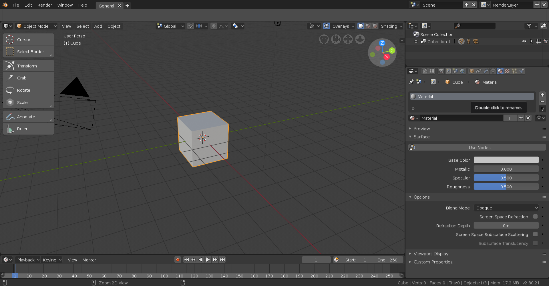
Task: Open the Object Mode dropdown
Action: (37, 26)
